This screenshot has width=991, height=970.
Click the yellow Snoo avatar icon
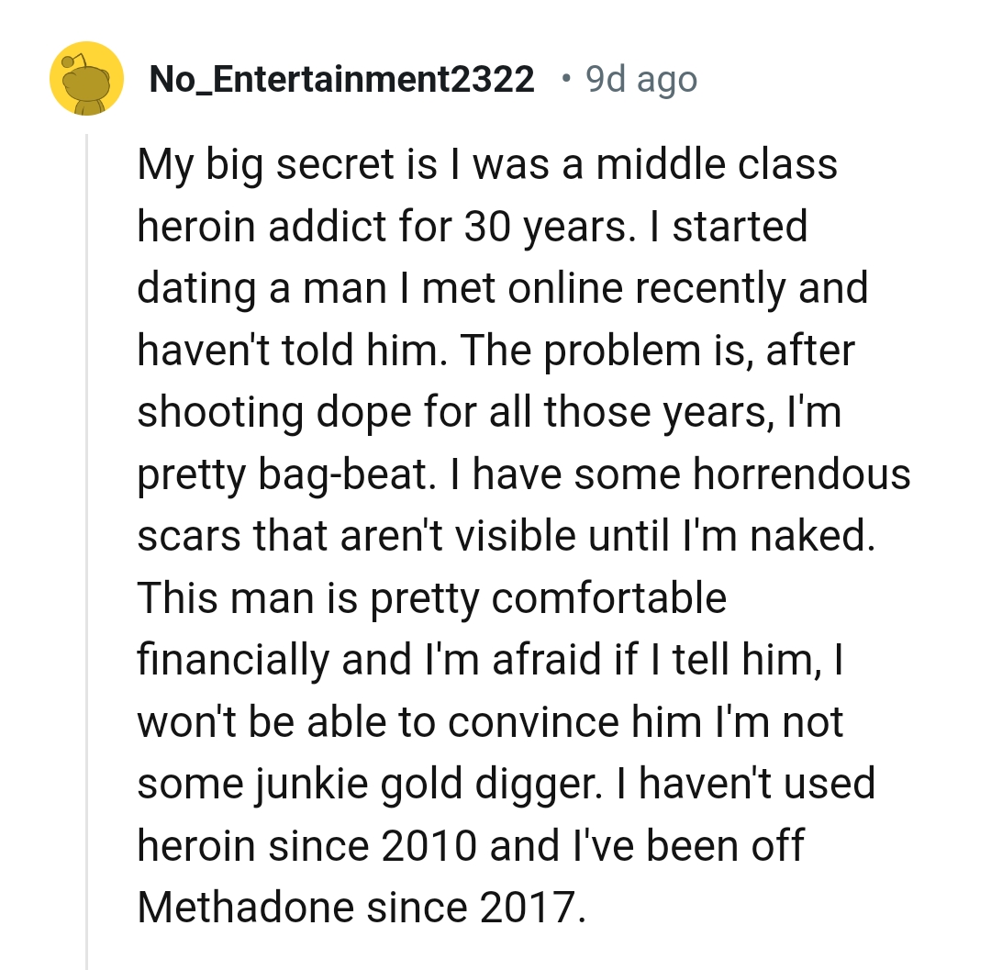(86, 79)
